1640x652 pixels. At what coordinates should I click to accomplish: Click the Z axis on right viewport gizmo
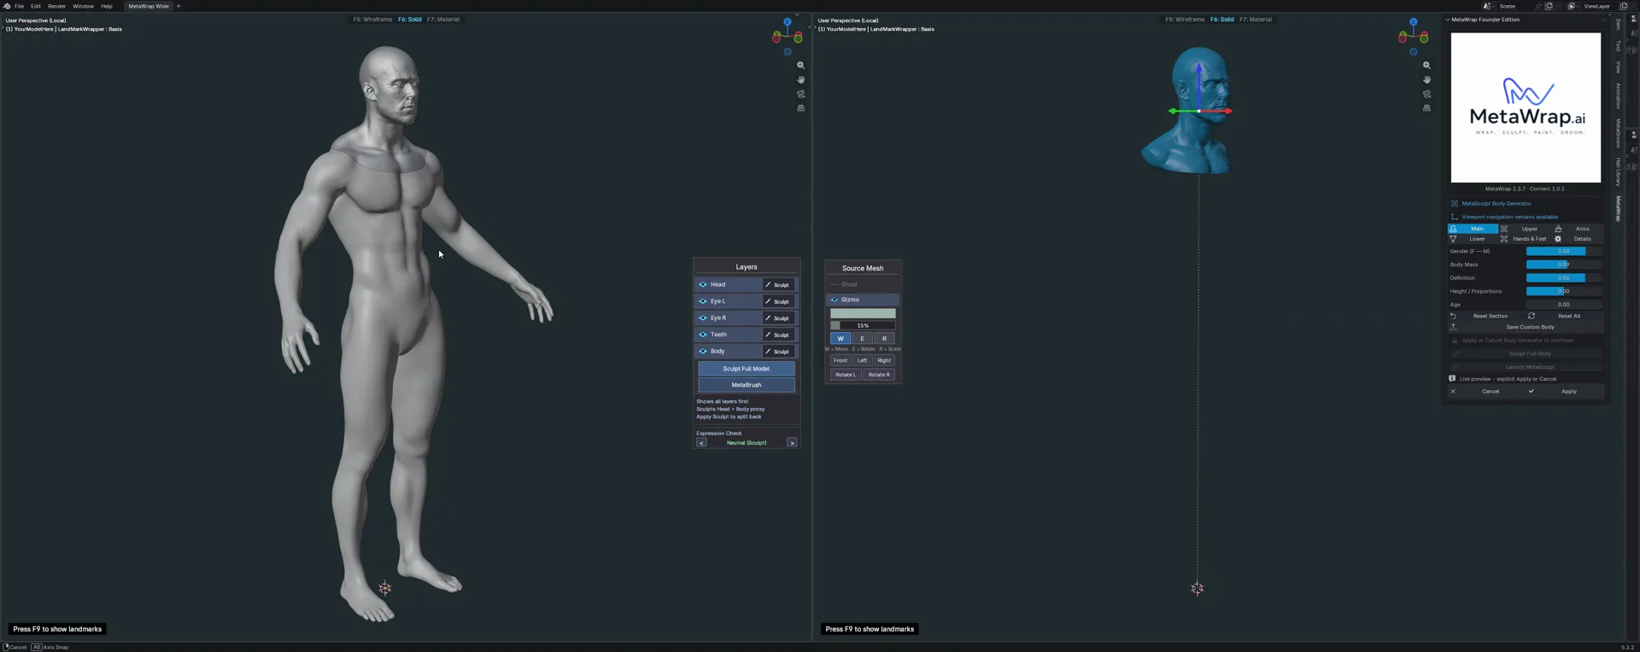coord(1414,22)
